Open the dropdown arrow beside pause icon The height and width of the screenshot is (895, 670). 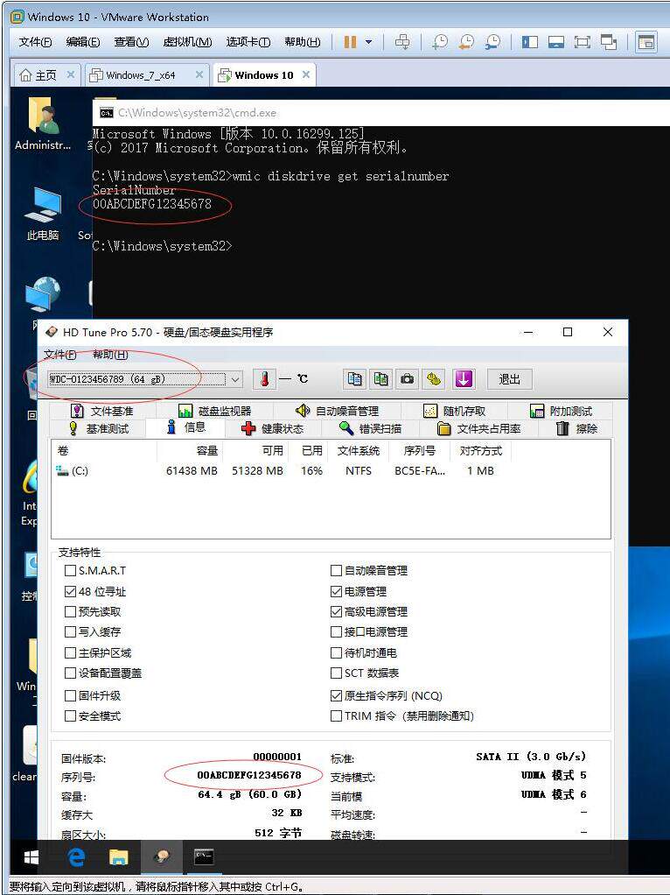(368, 42)
